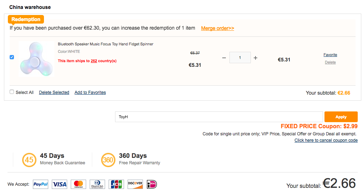Open the Merge order link
Image resolution: width=362 pixels, height=195 pixels.
(x=217, y=28)
